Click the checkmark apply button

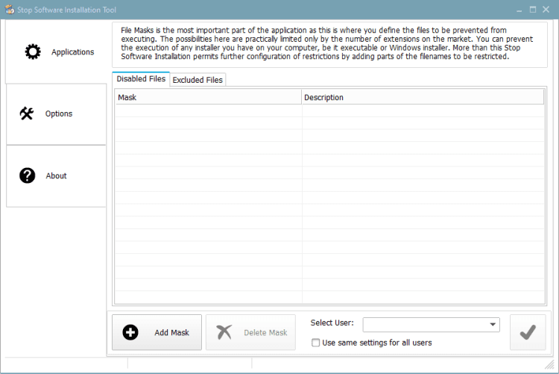click(x=528, y=332)
